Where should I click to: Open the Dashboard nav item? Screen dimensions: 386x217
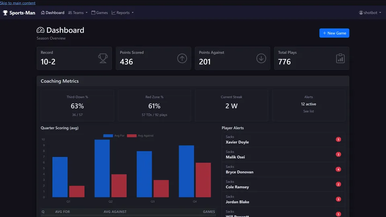(52, 12)
